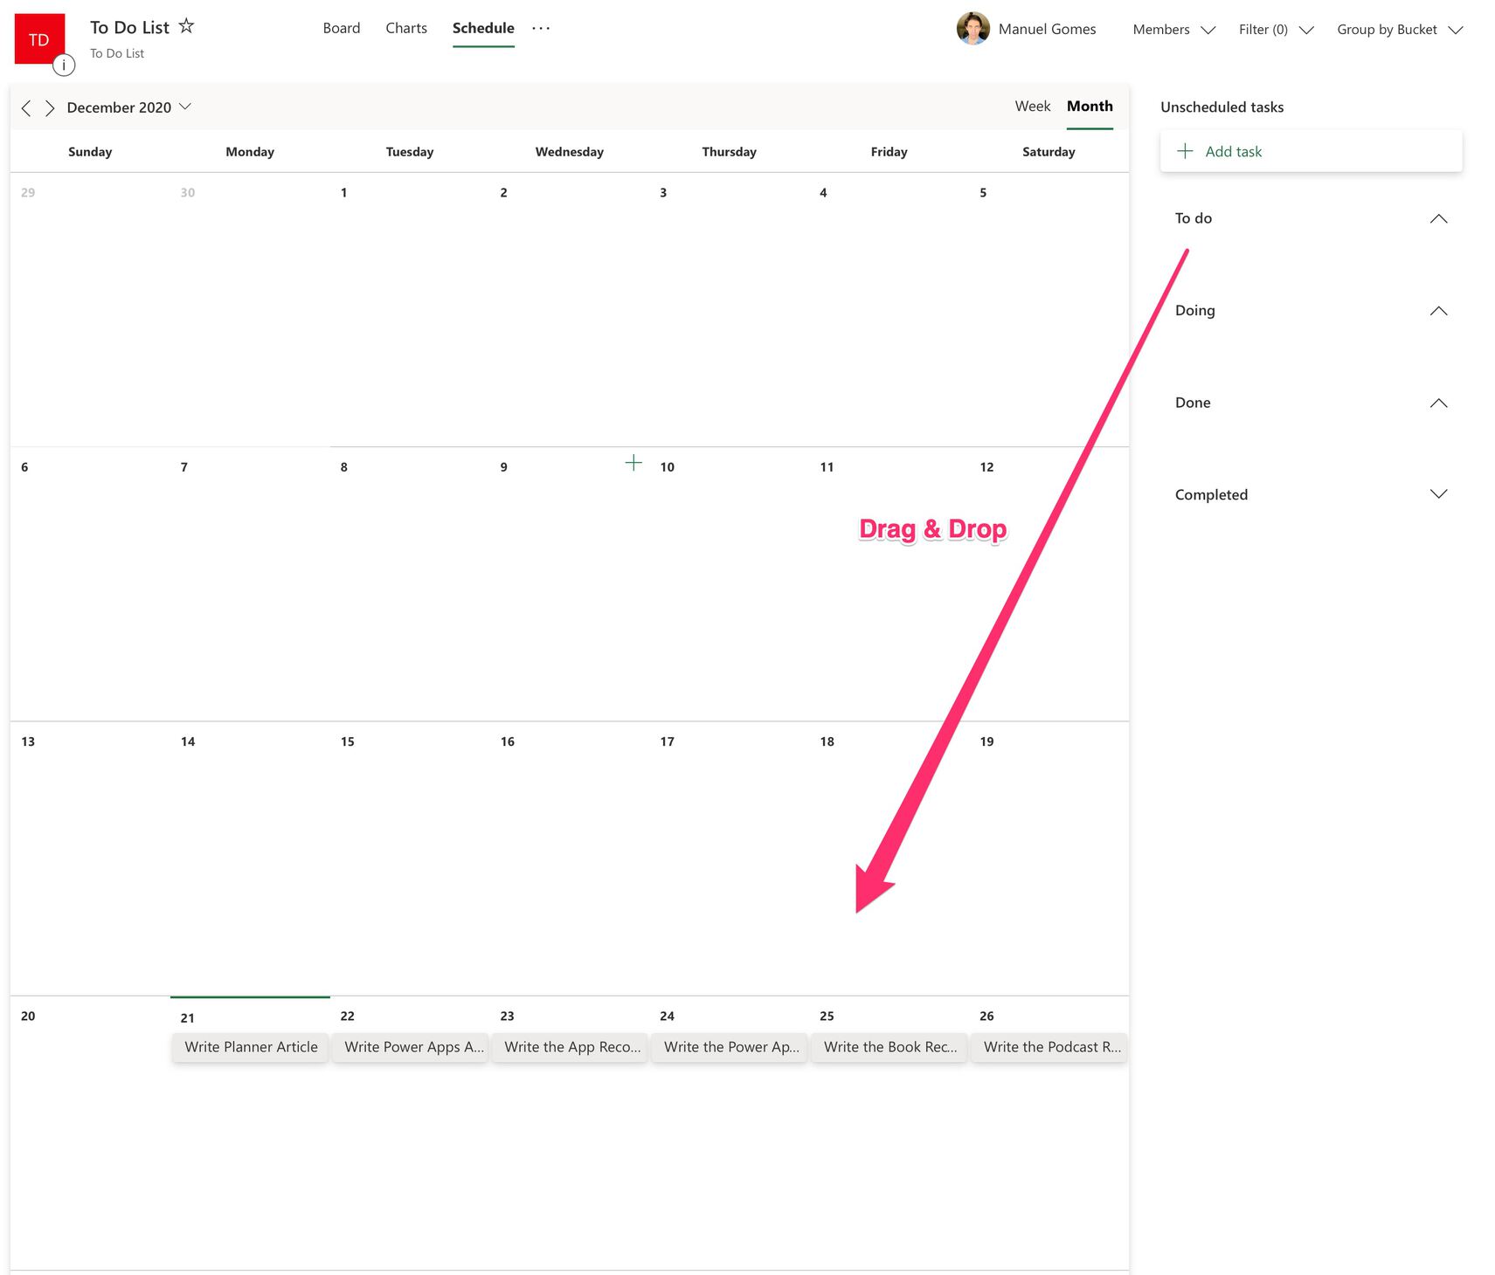Image resolution: width=1495 pixels, height=1275 pixels.
Task: Click the plus icon on December 9
Action: point(634,463)
